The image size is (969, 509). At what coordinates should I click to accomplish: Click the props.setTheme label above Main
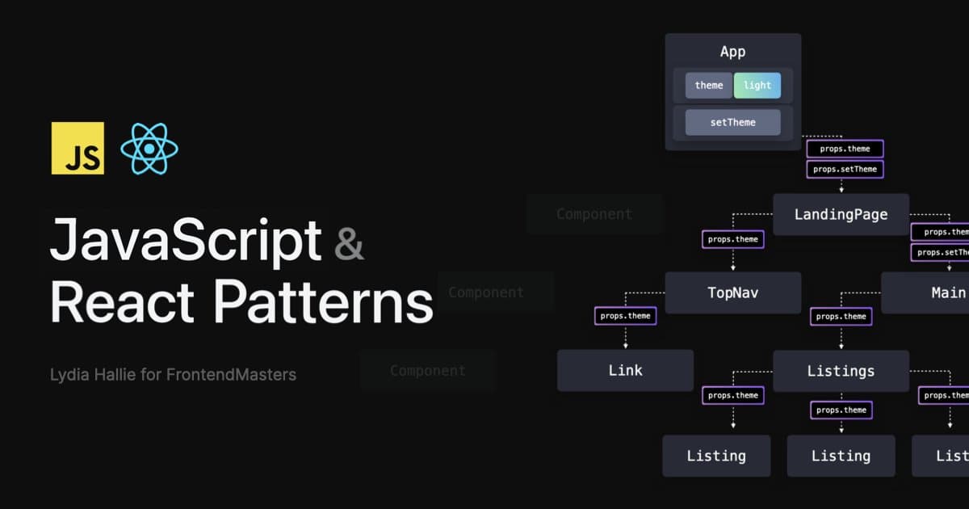click(942, 252)
